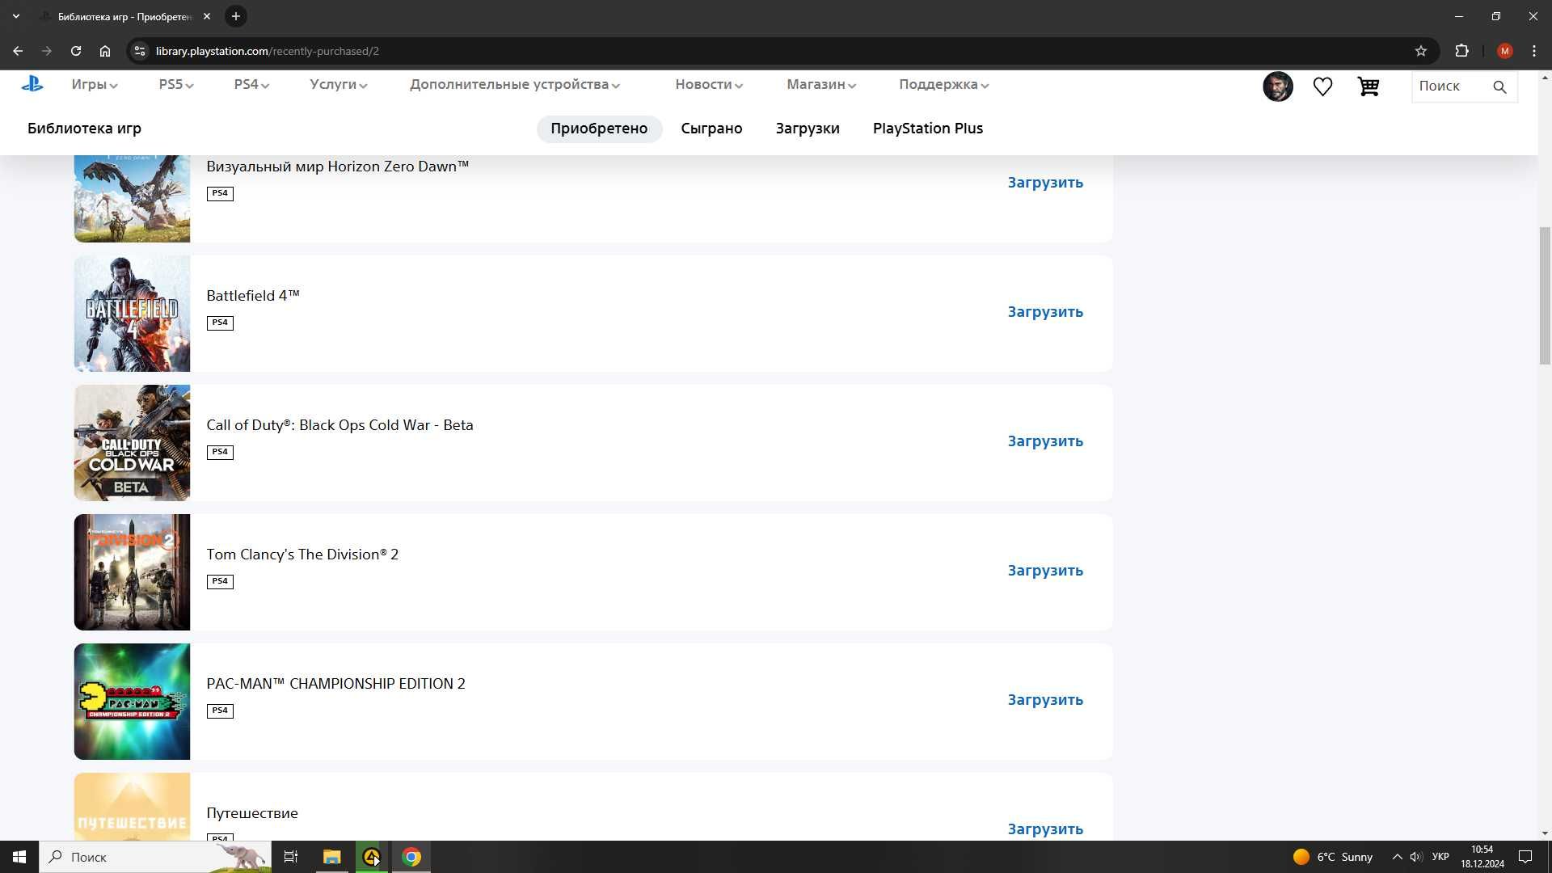The image size is (1552, 873).
Task: Click the page vertical scrollbar thumb
Action: coord(1545,296)
